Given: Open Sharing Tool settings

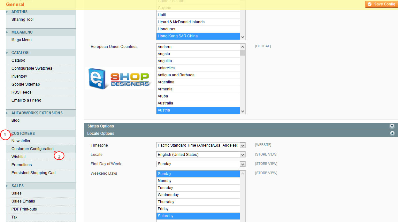Looking at the screenshot, I should [x=22, y=19].
